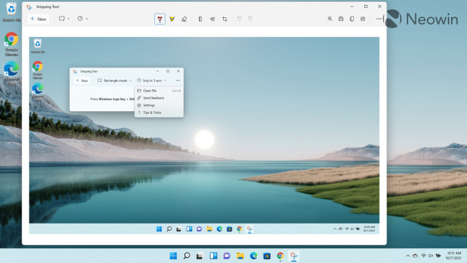Open OneDrive cloud tray icon
Image resolution: width=467 pixels, height=263 pixels.
pyautogui.click(x=415, y=256)
